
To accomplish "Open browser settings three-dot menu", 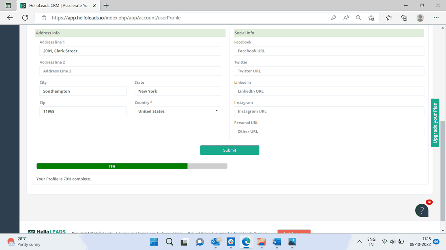I will point(436,18).
